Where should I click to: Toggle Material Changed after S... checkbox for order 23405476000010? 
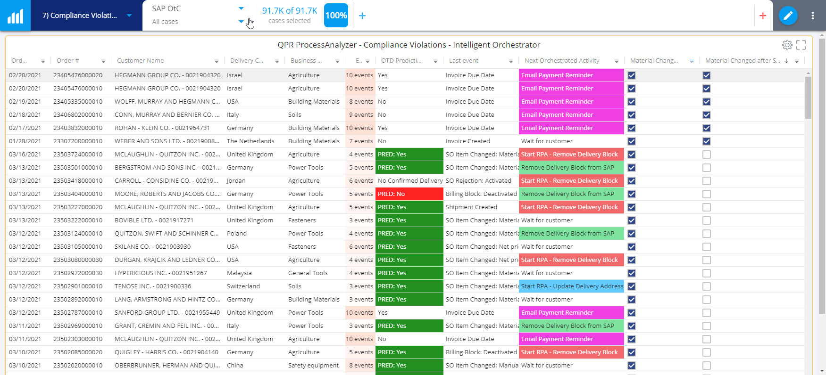[707, 89]
